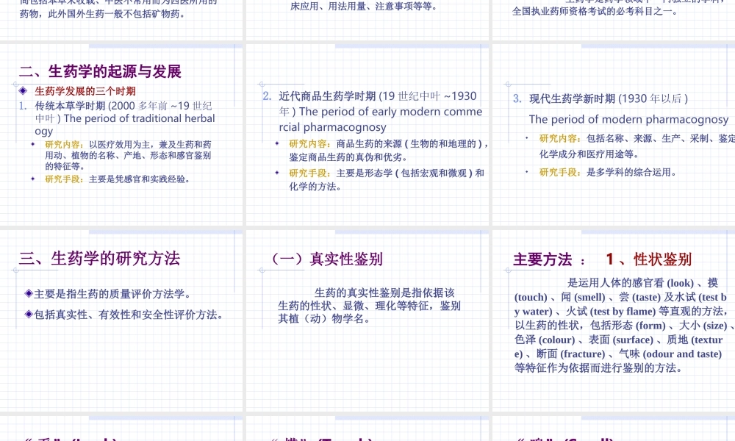Select the 研究手段 bullet icon under early modern pharmacognosy
The height and width of the screenshot is (441, 735).
tap(276, 173)
